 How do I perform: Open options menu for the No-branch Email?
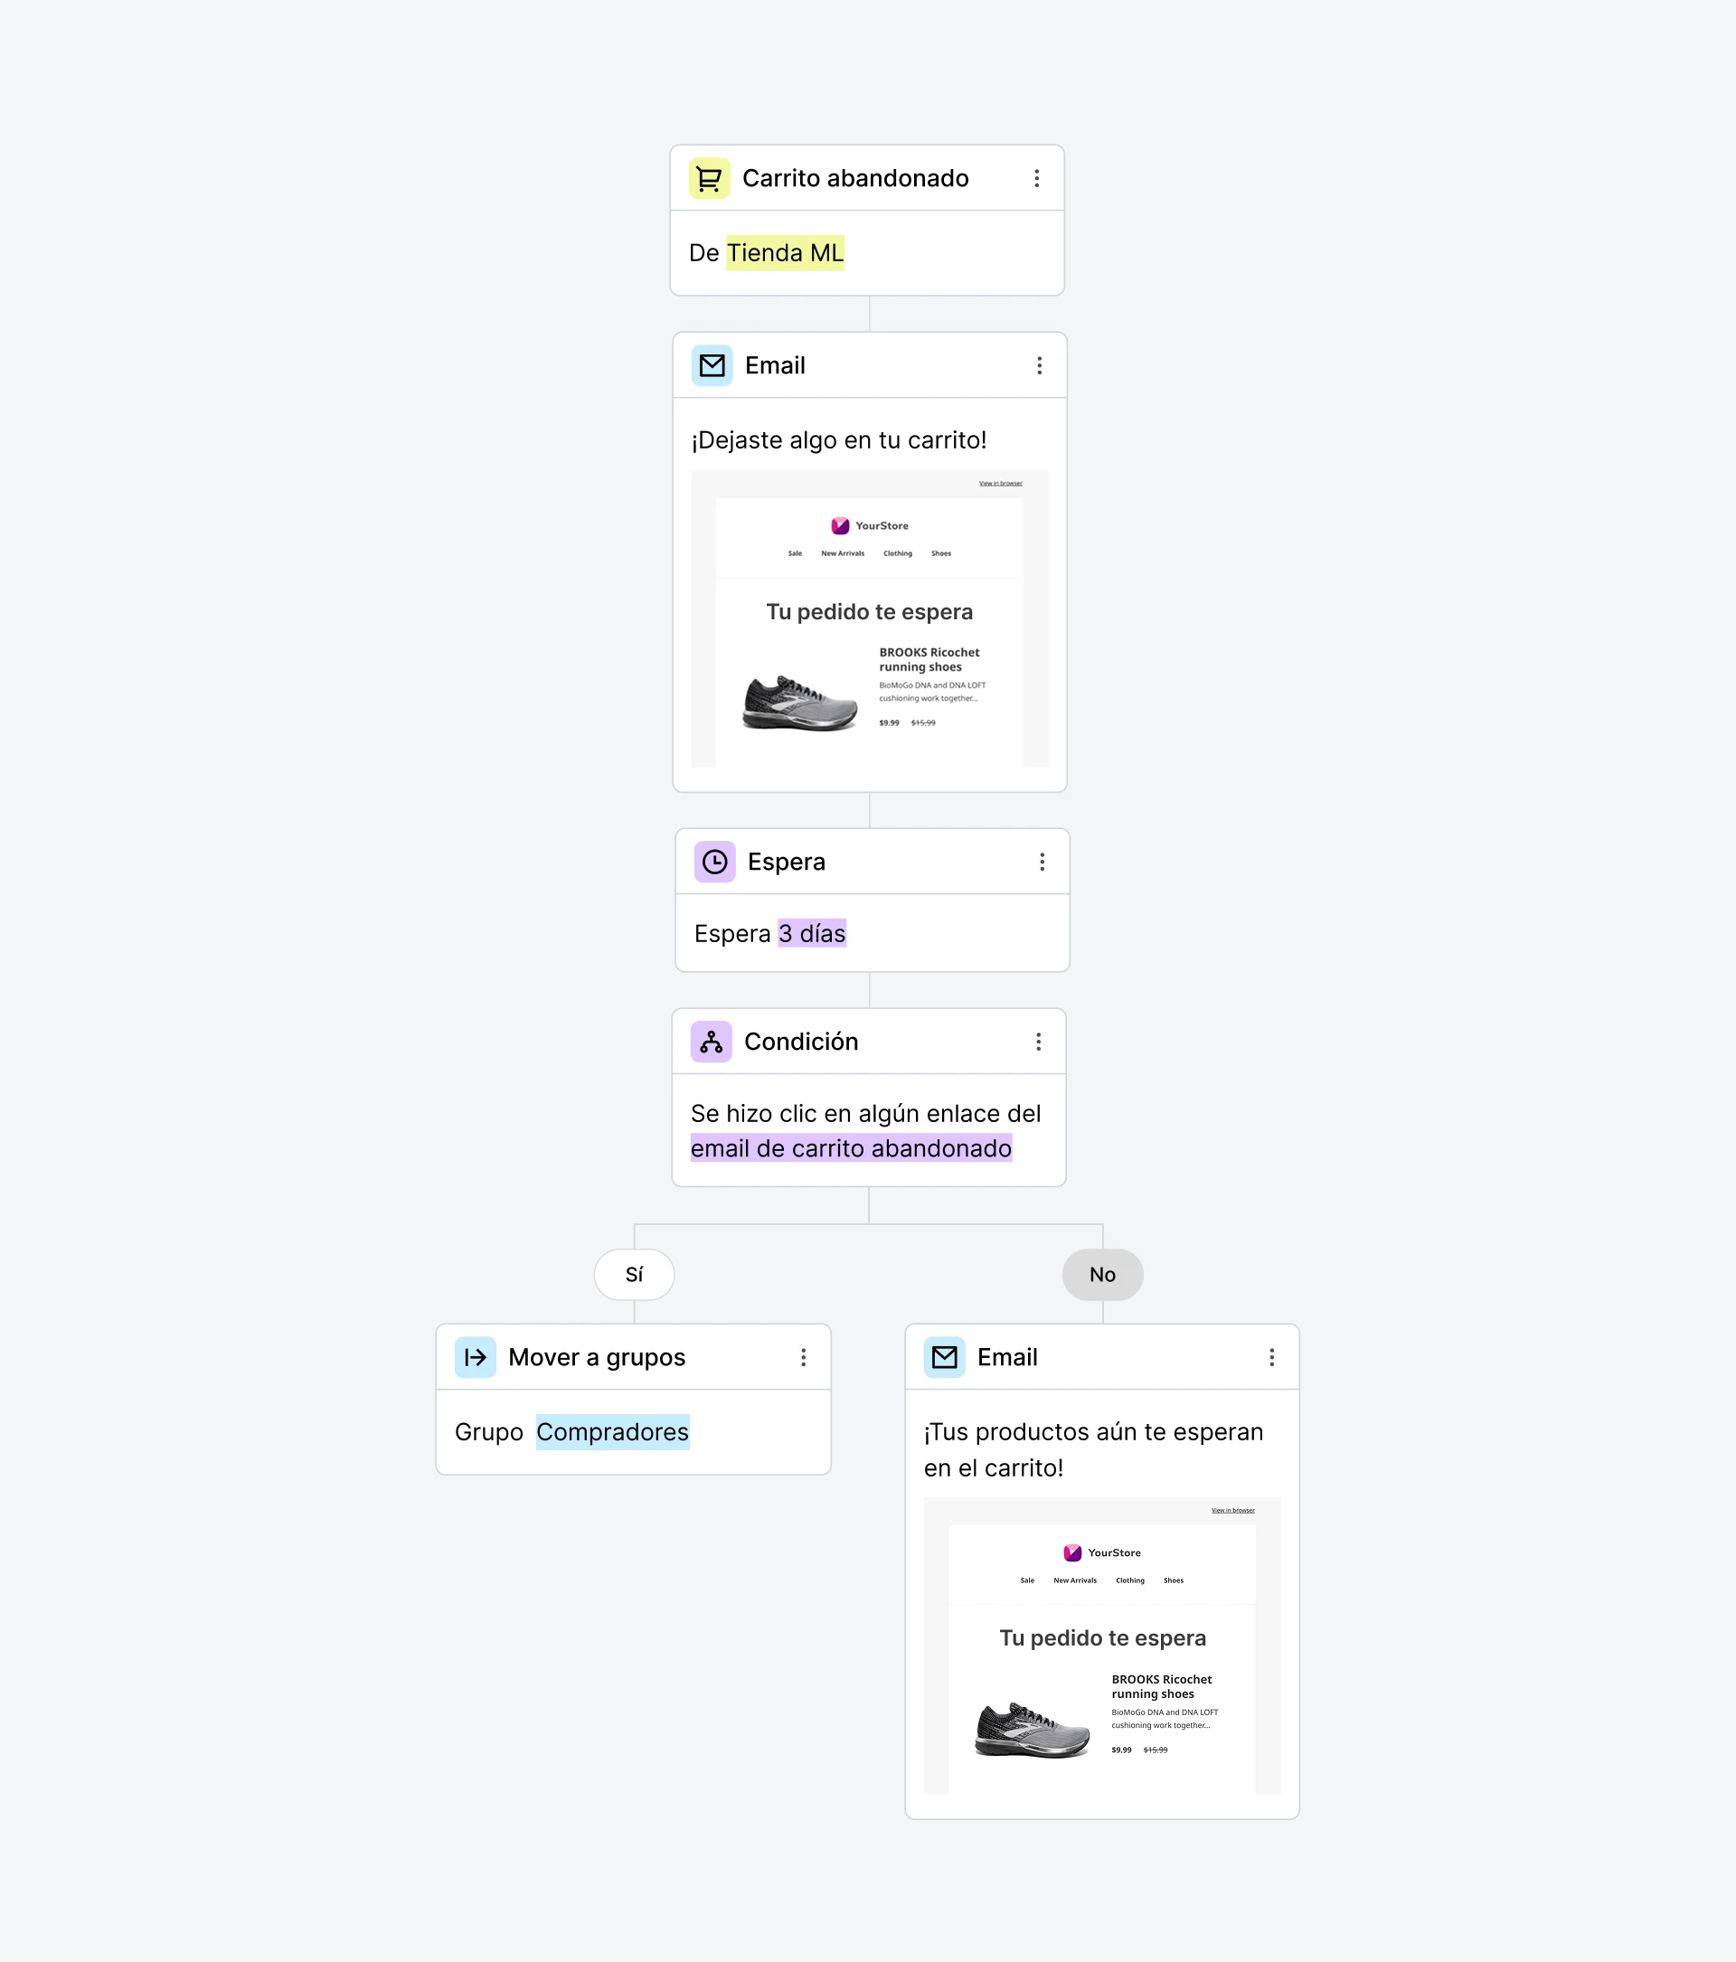(1271, 1357)
